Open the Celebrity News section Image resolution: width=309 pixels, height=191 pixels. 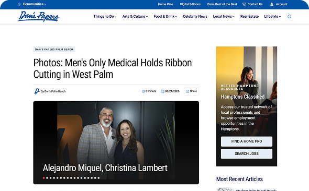tap(195, 17)
